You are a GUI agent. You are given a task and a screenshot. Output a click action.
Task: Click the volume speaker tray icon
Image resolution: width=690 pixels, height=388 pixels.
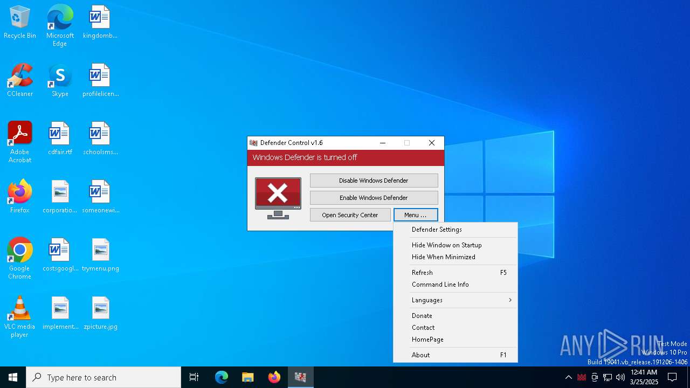tap(620, 377)
